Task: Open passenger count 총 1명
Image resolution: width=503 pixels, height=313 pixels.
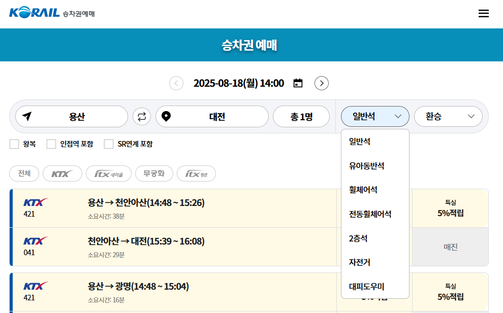Action: coord(301,116)
